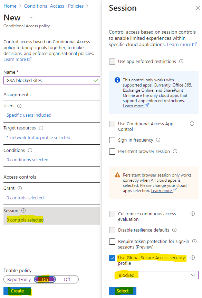Open the Blocked security profile dropdown
The width and height of the screenshot is (202, 298).
point(157,275)
